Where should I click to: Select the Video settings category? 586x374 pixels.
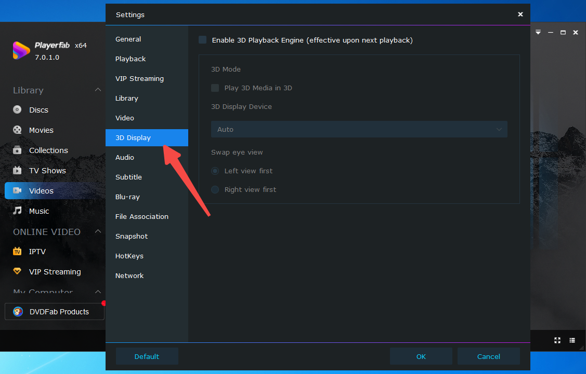[x=147, y=118]
